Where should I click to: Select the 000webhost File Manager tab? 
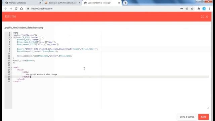pos(102,3)
